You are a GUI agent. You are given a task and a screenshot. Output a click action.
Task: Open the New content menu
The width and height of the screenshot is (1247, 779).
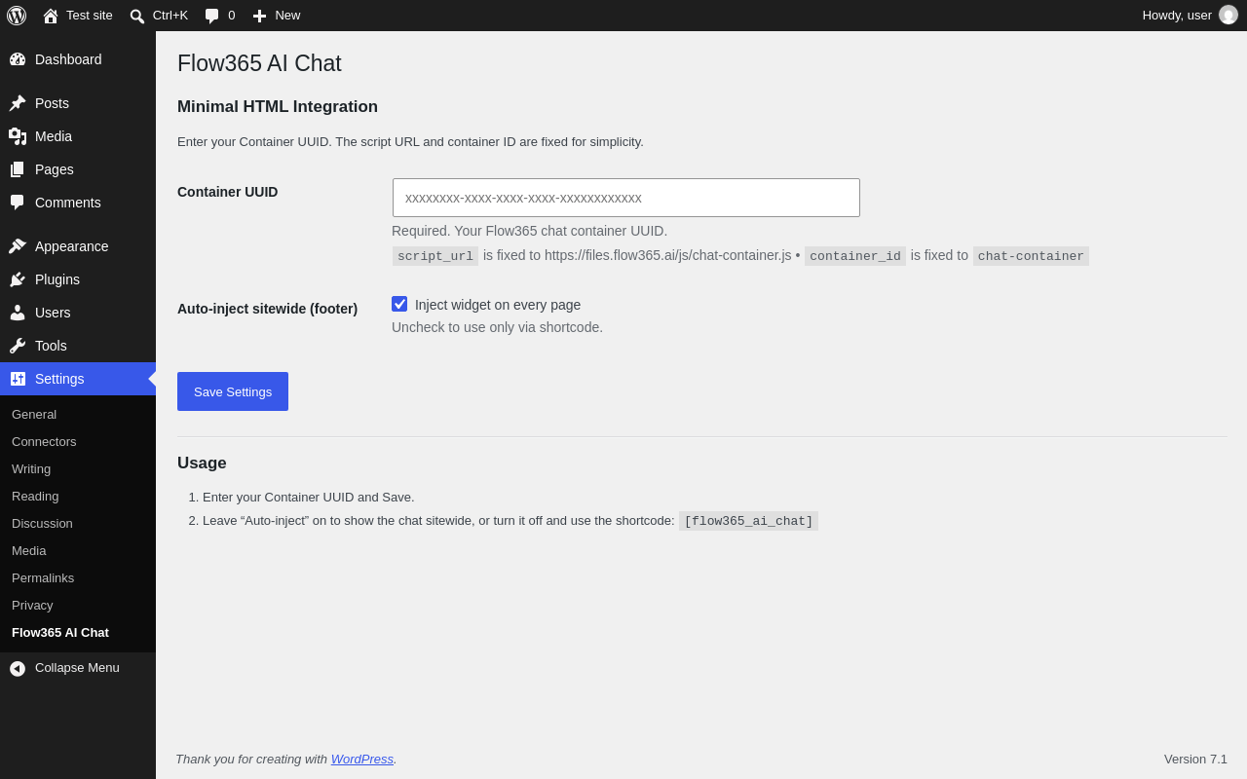point(277,16)
